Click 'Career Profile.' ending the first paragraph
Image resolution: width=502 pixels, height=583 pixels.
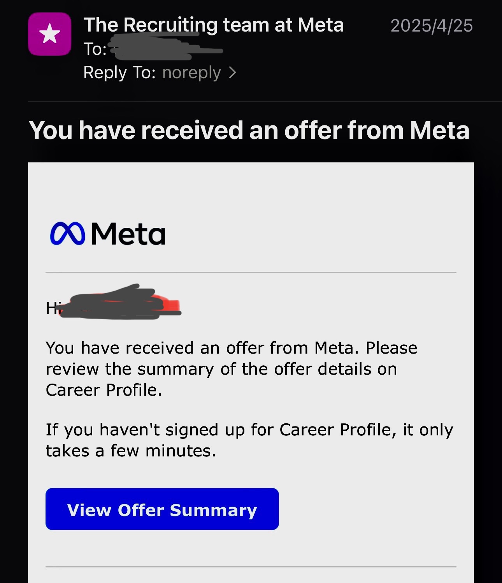tap(104, 390)
